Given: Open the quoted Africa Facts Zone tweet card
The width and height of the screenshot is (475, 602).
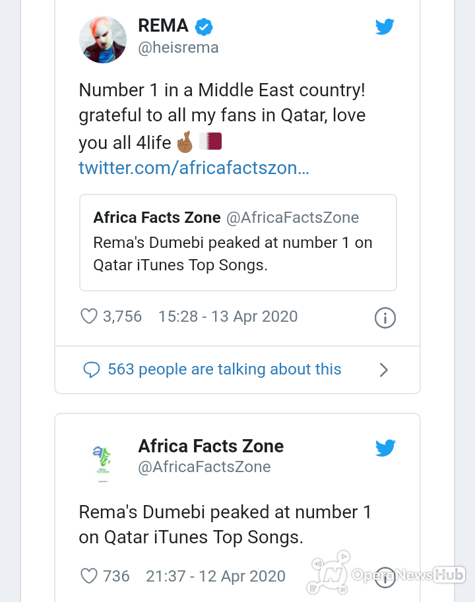Looking at the screenshot, I should (238, 243).
